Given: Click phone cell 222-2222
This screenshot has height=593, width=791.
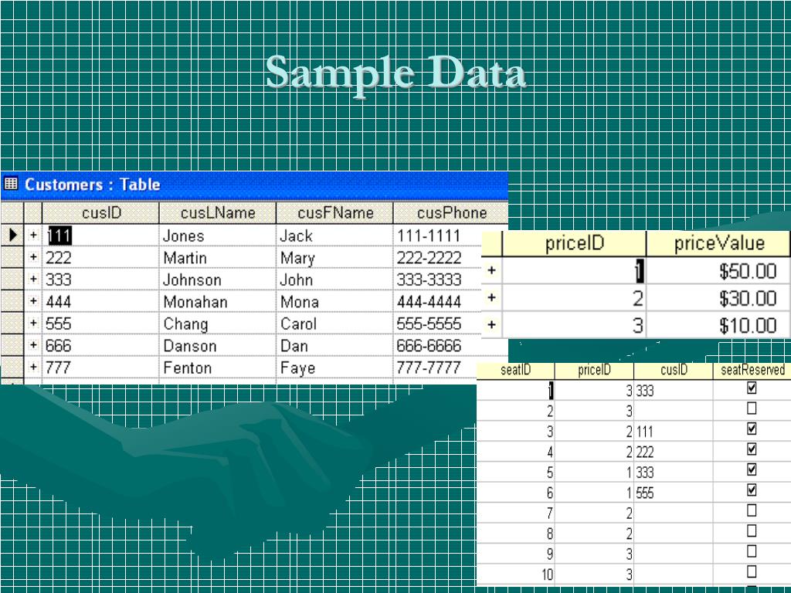Looking at the screenshot, I should coord(438,257).
